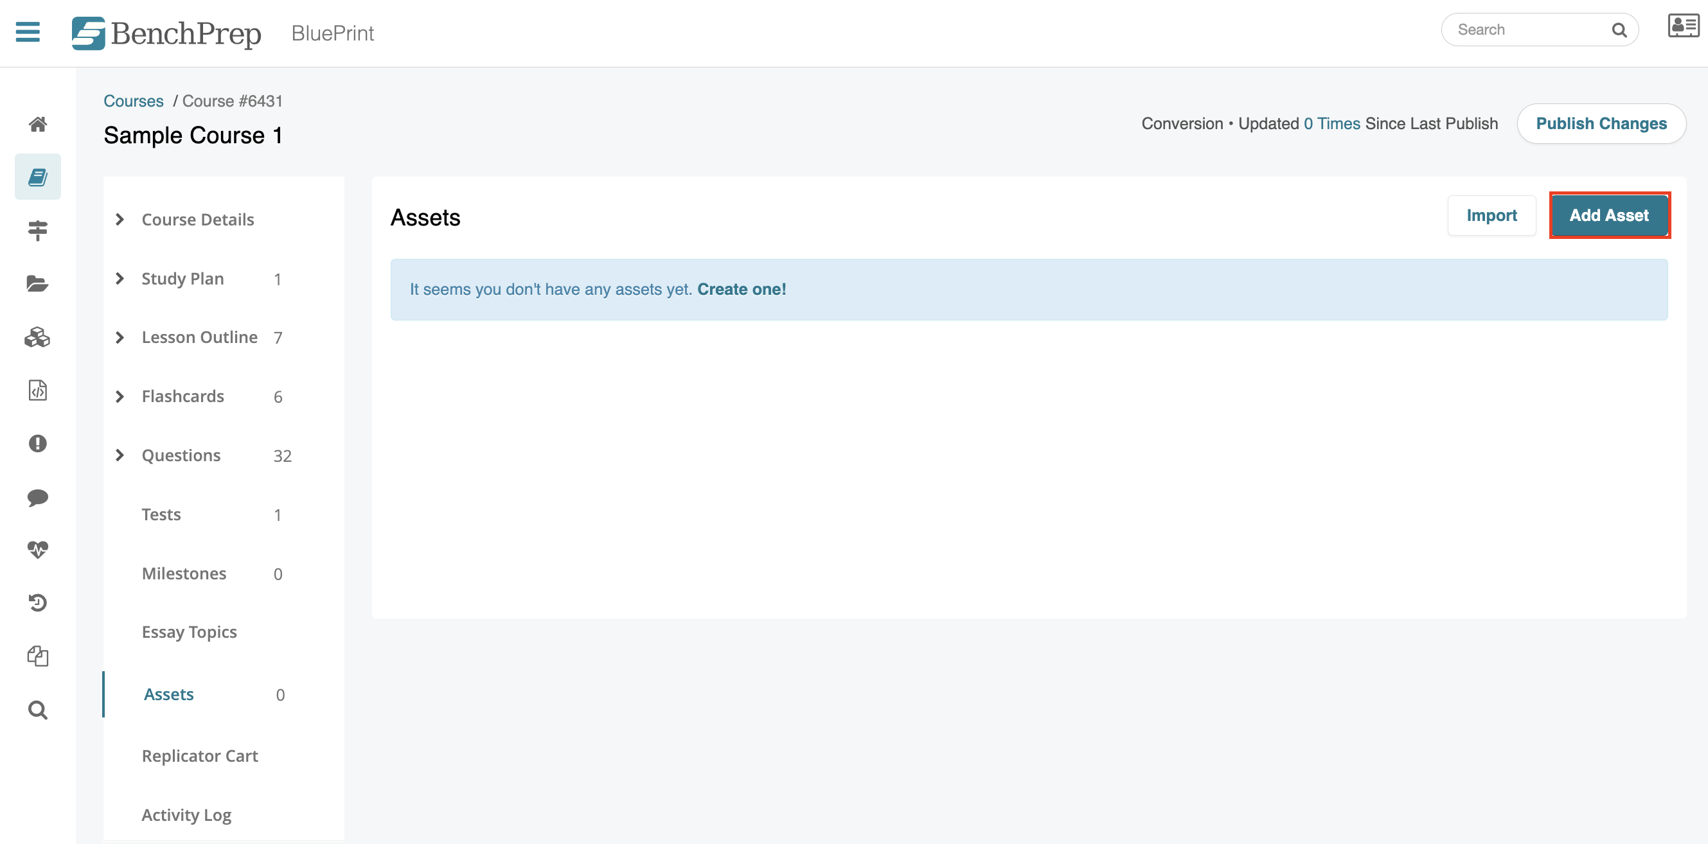Image resolution: width=1708 pixels, height=844 pixels.
Task: Expand the Study Plan section
Action: (x=182, y=279)
